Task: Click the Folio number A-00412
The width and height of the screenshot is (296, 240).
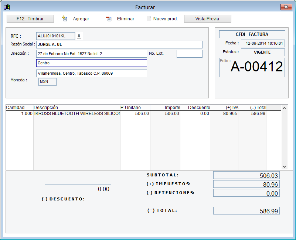Action: point(256,67)
